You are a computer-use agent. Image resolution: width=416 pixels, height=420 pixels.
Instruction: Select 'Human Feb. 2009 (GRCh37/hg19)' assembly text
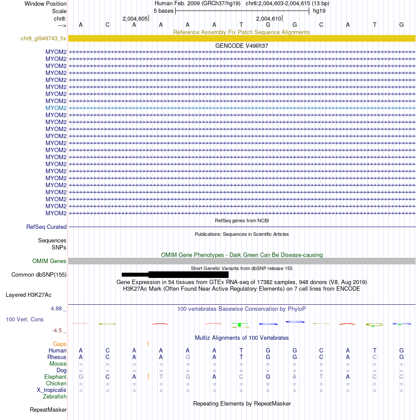pyautogui.click(x=197, y=4)
